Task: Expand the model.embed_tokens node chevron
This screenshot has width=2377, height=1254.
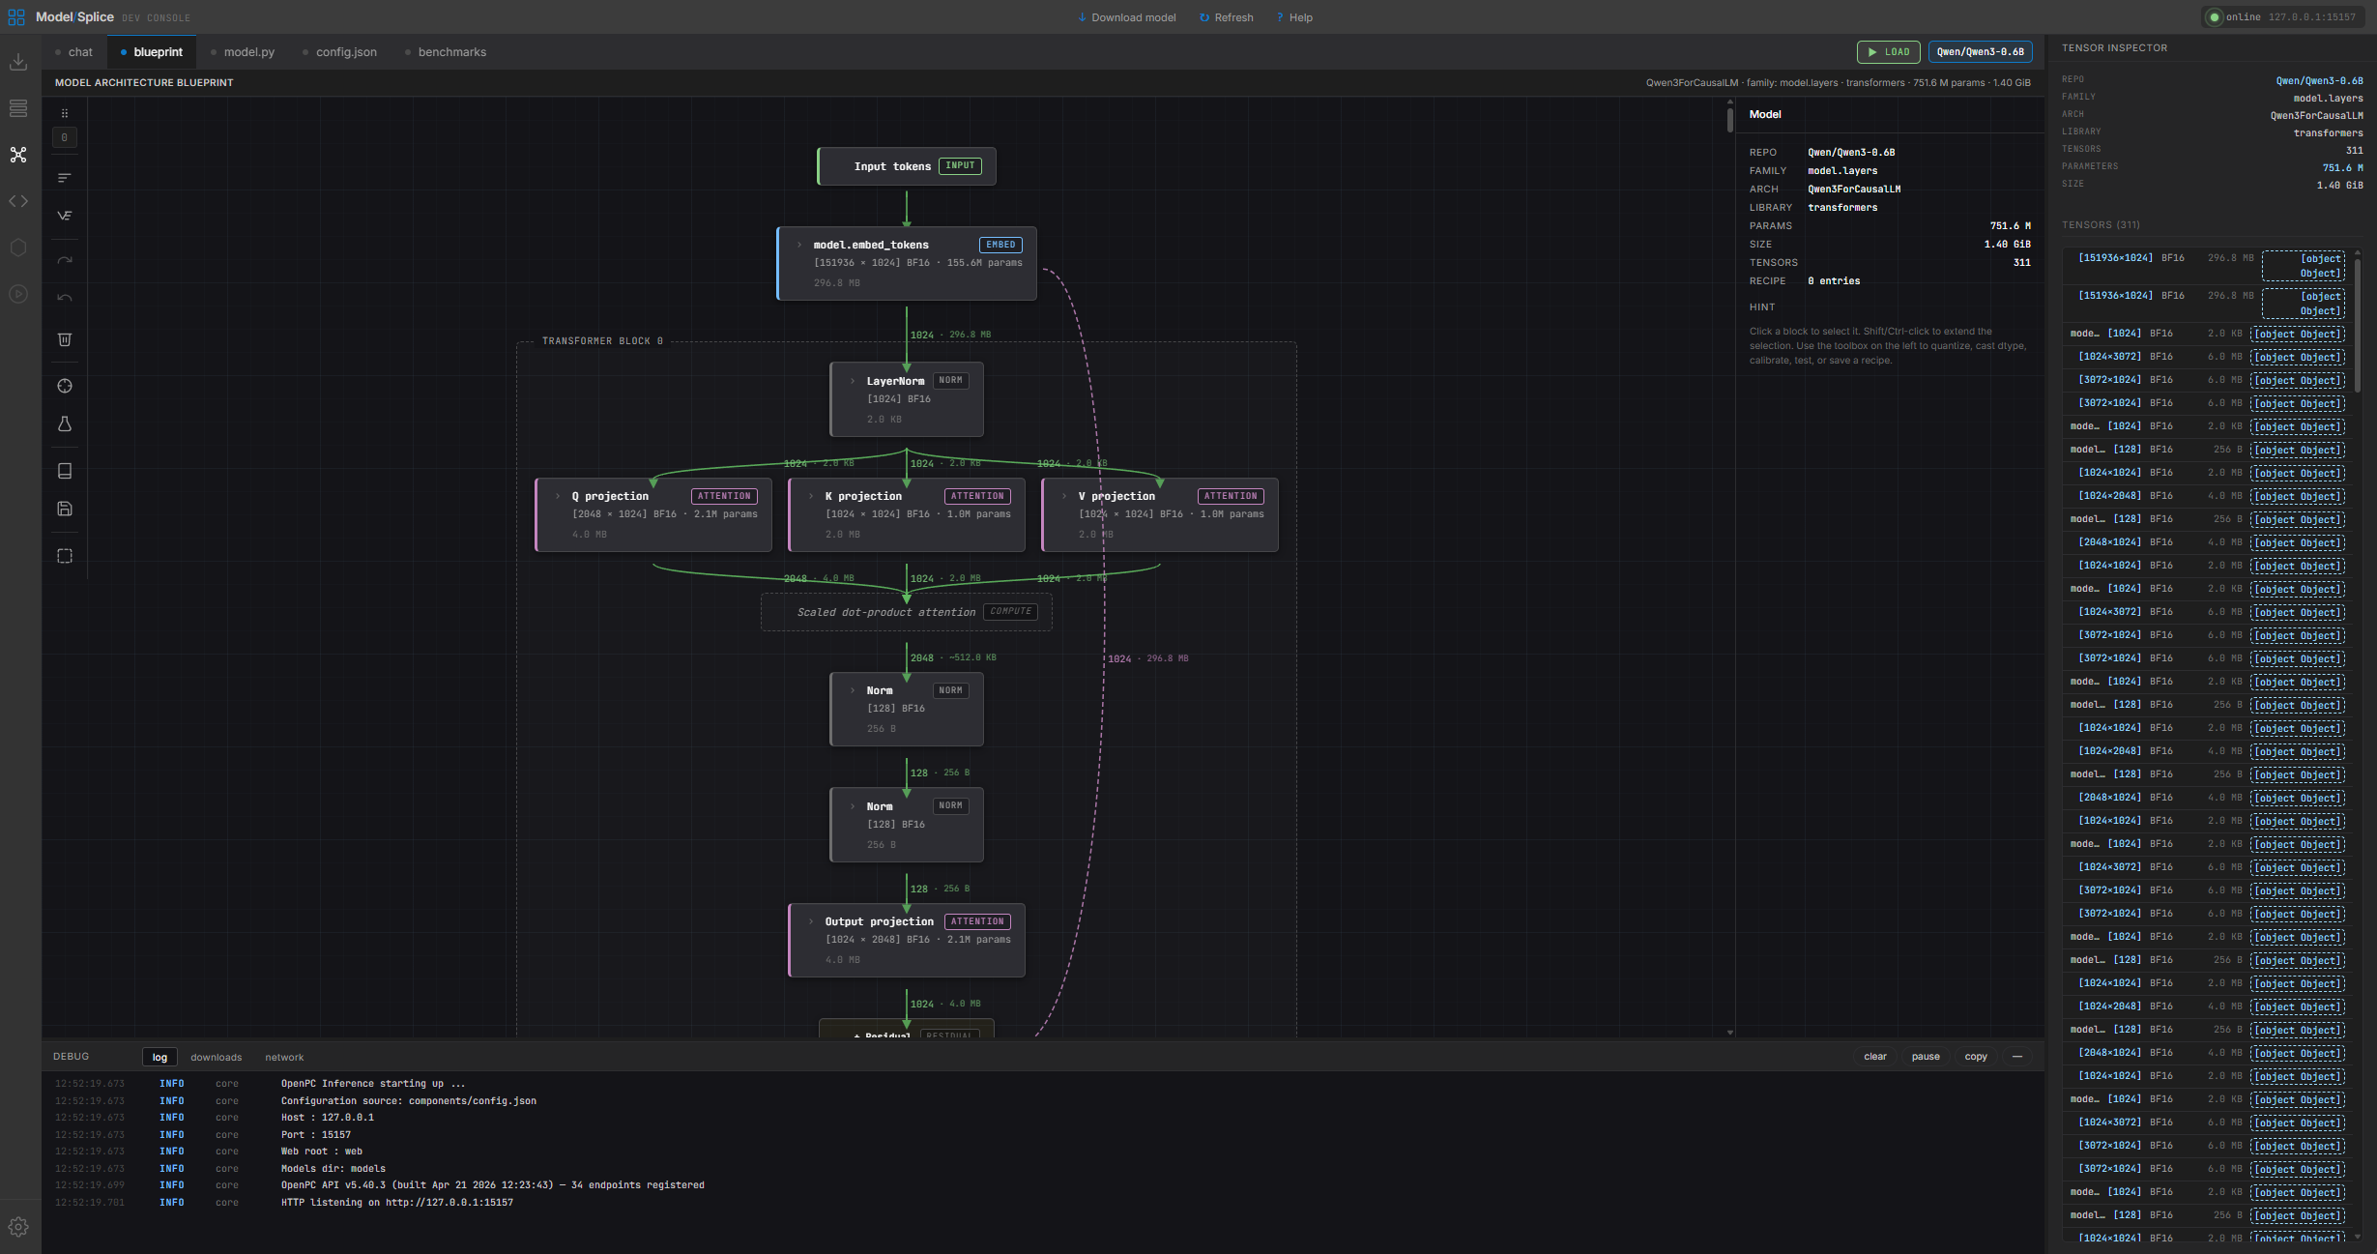Action: 799,245
